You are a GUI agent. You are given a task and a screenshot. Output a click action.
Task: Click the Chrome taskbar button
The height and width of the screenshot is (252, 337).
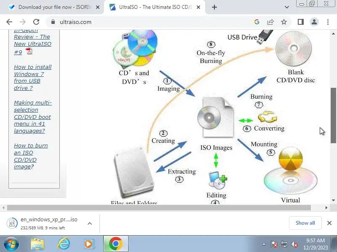click(116, 244)
